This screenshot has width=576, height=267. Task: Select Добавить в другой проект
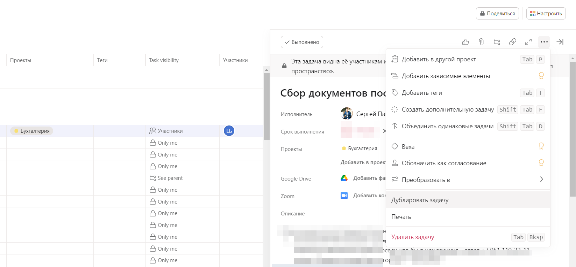pos(468,59)
